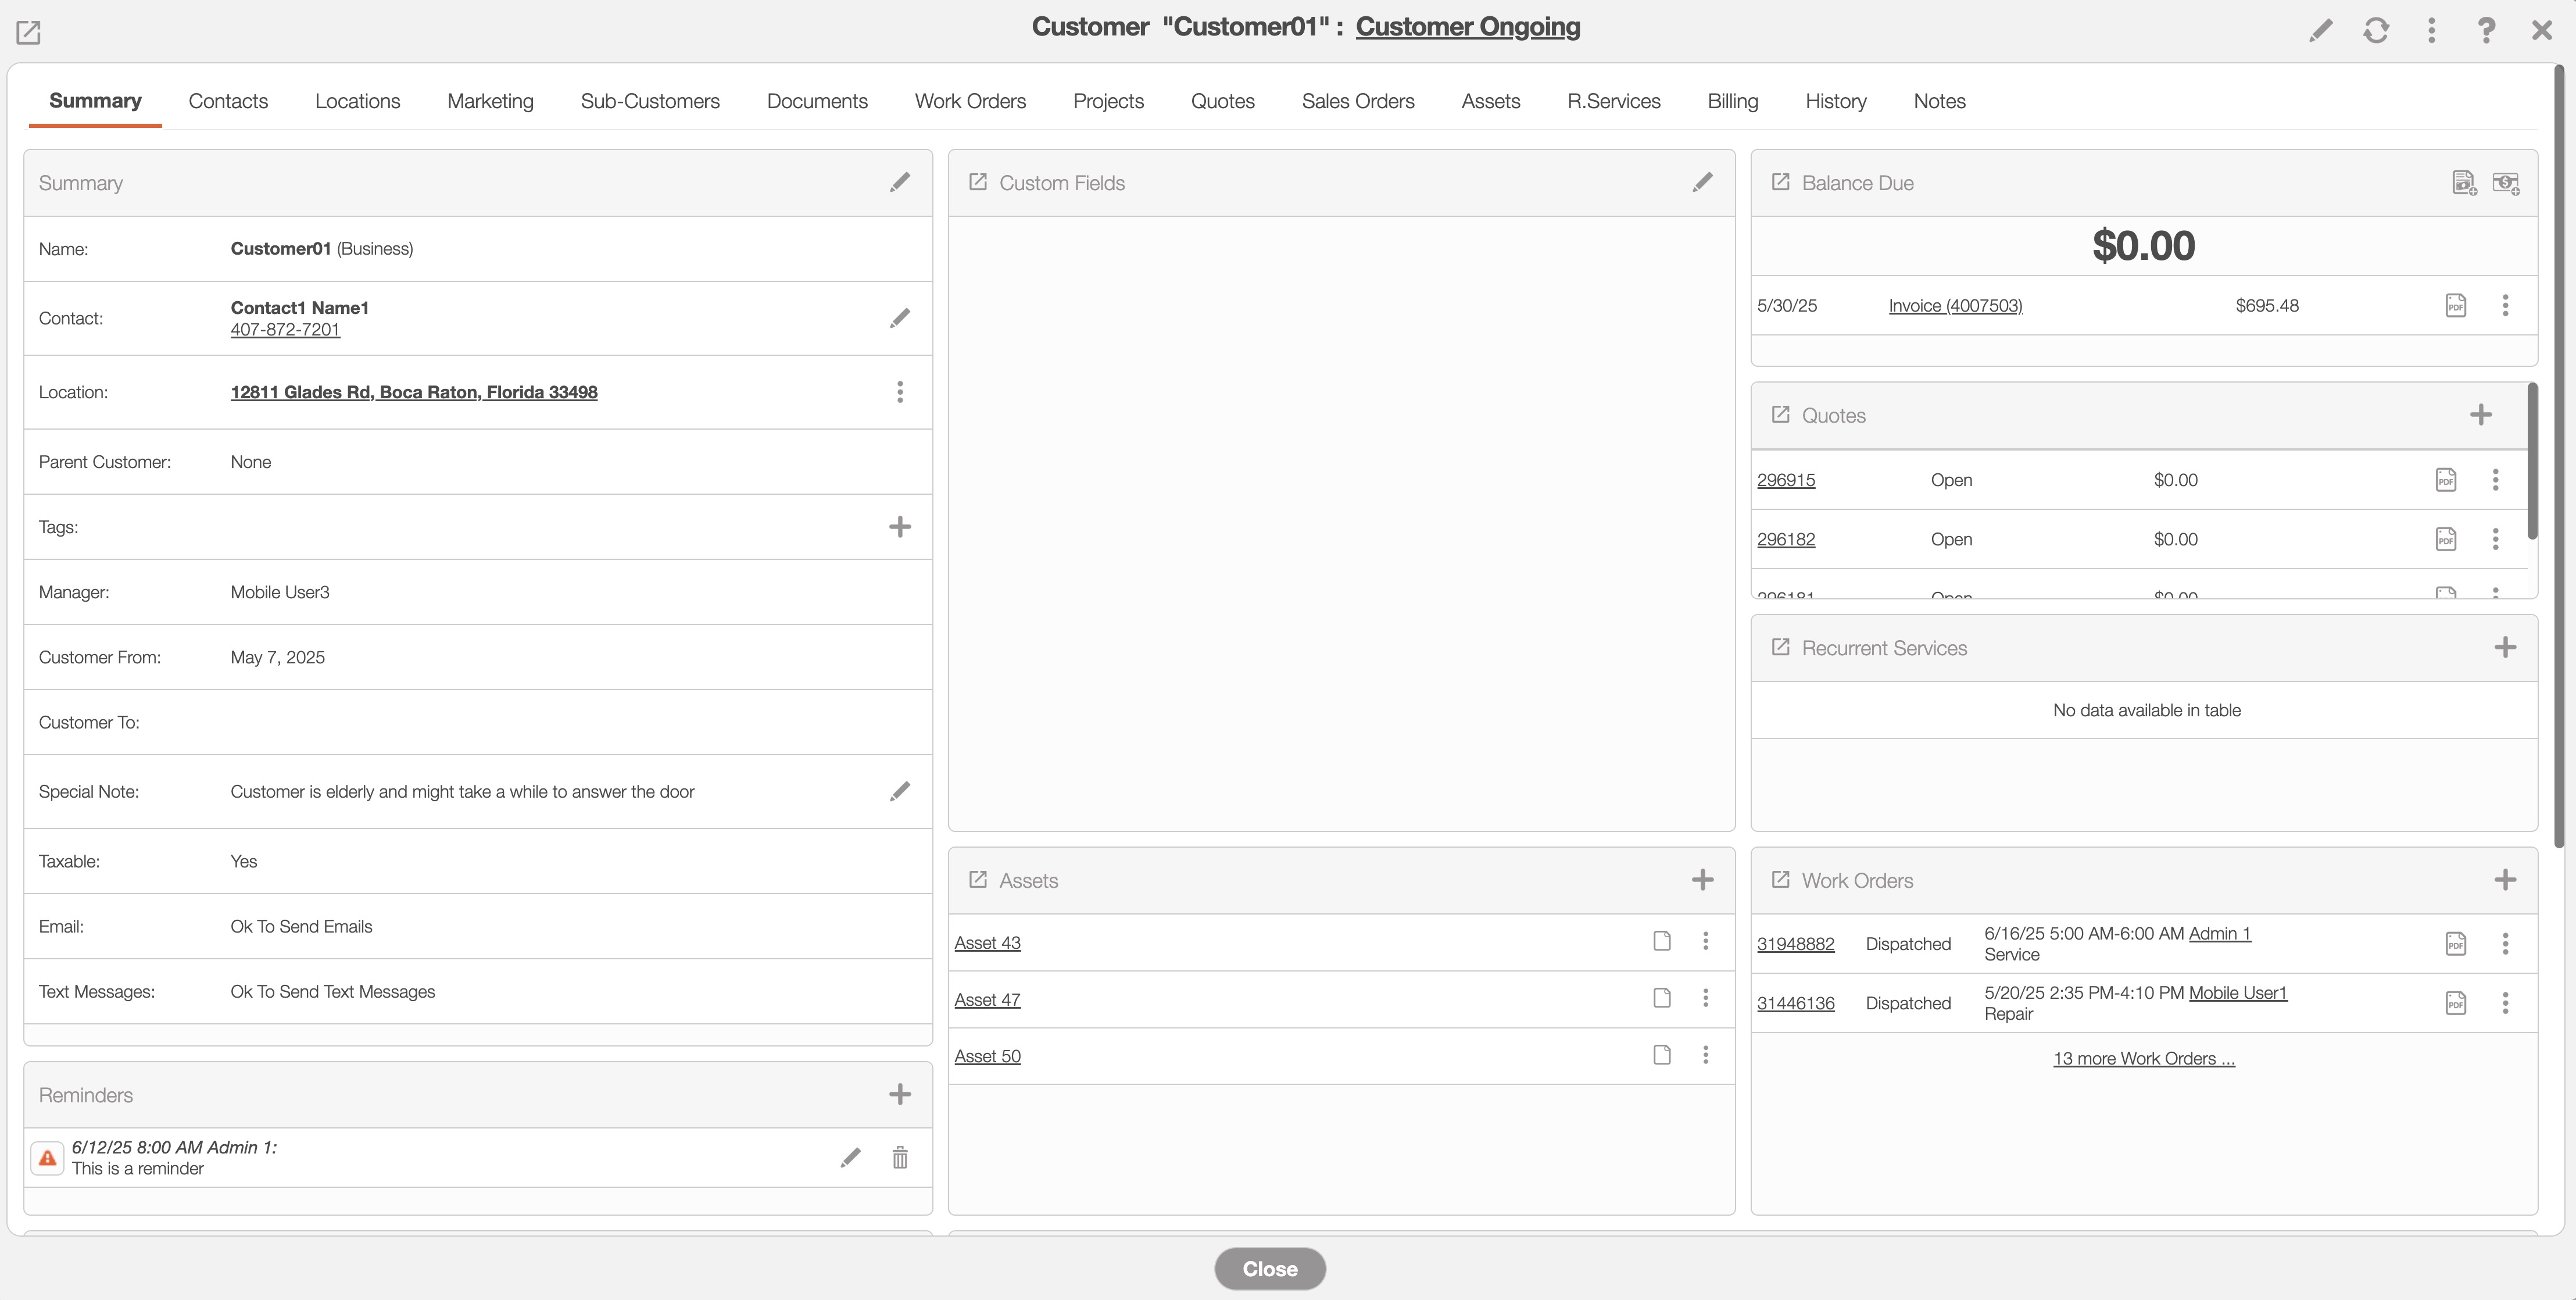The image size is (2576, 1300).
Task: Edit the Special Note with the pencil icon
Action: coord(899,791)
